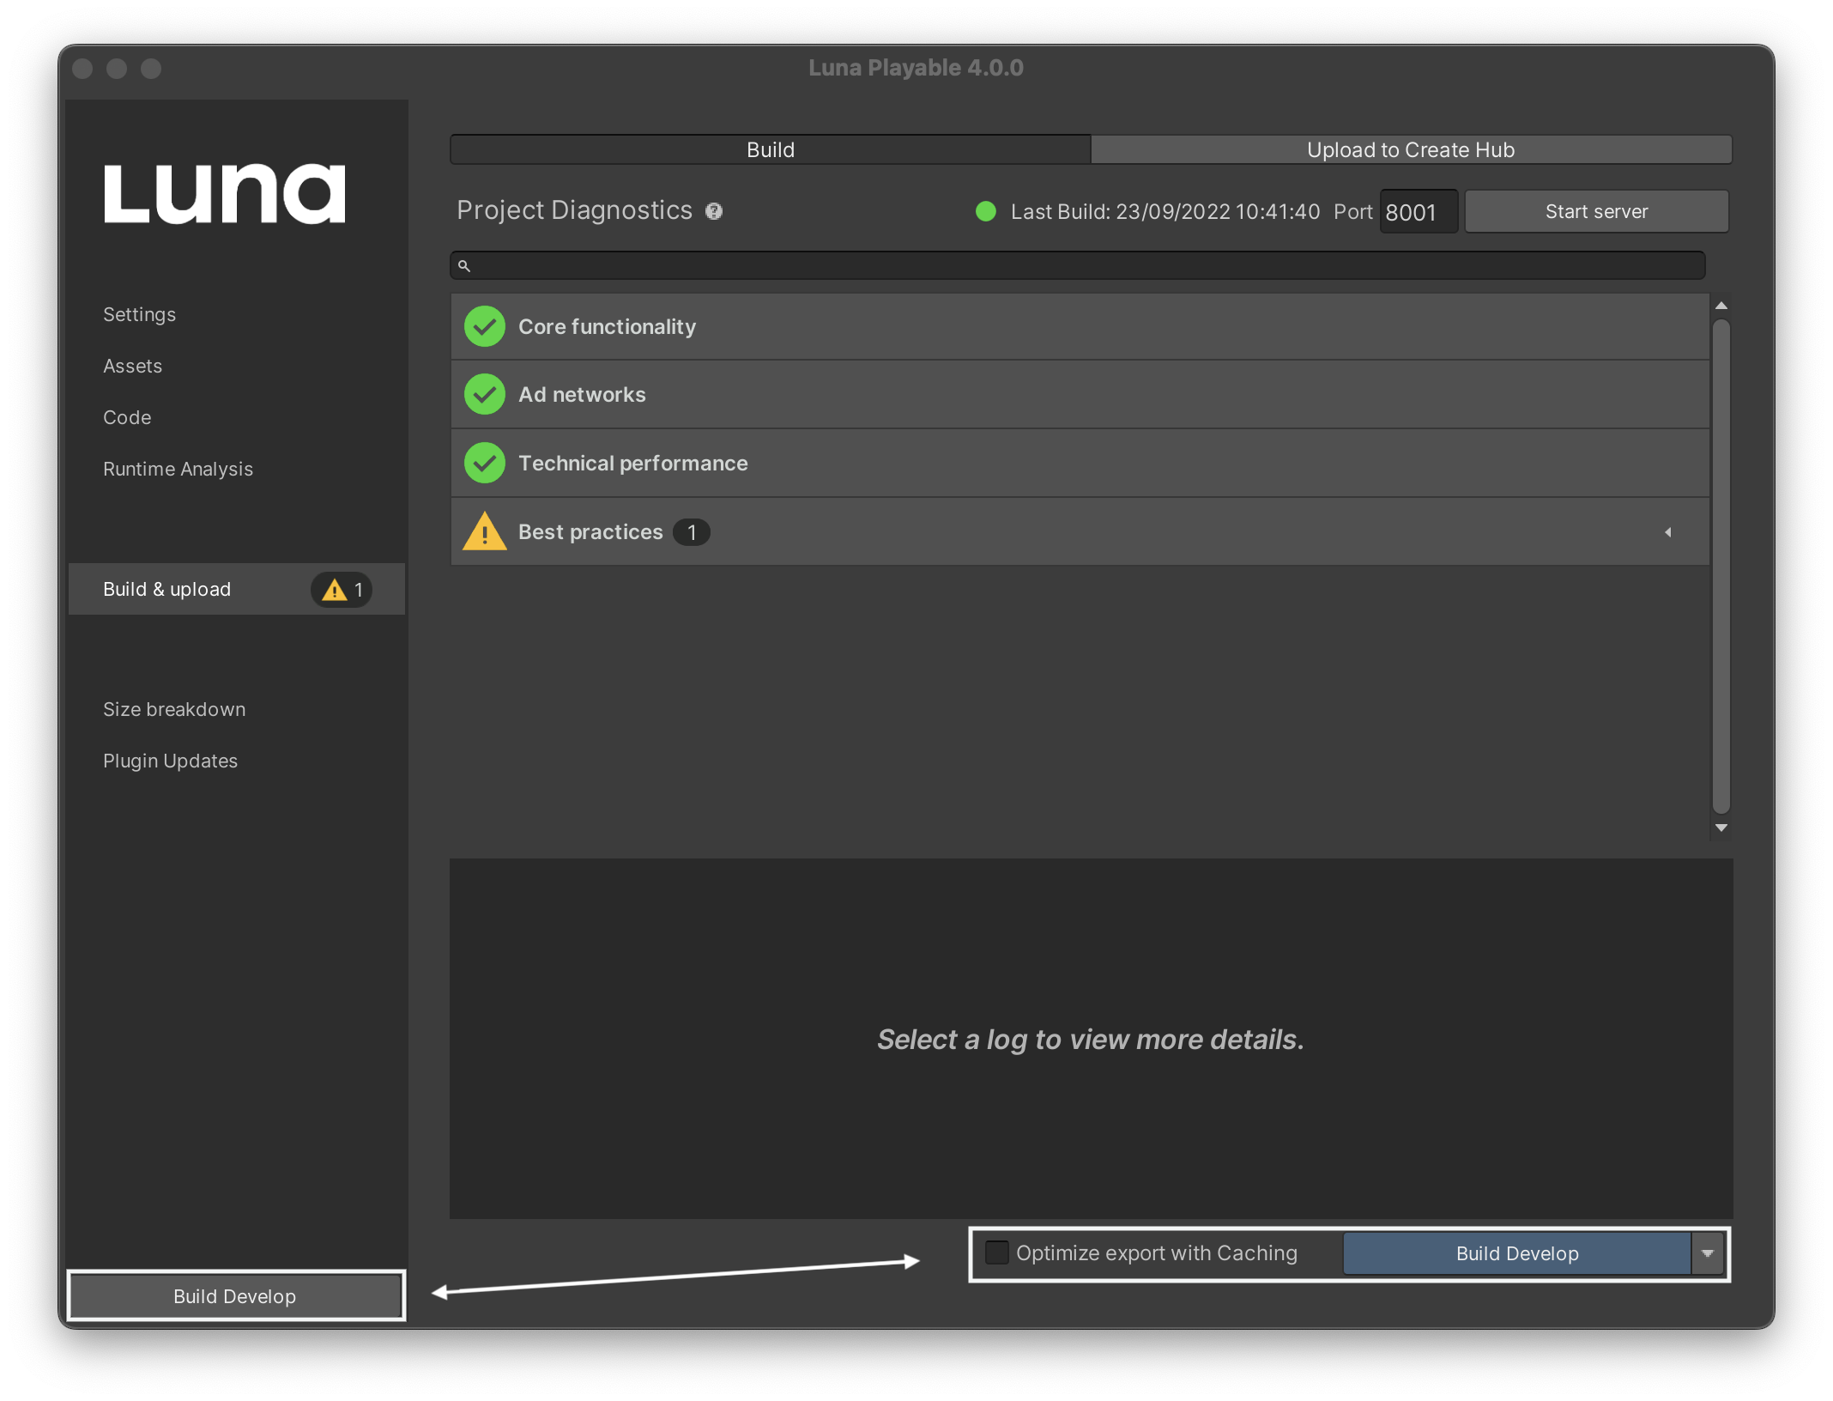Click the search magnifier icon
The width and height of the screenshot is (1833, 1401).
(464, 266)
